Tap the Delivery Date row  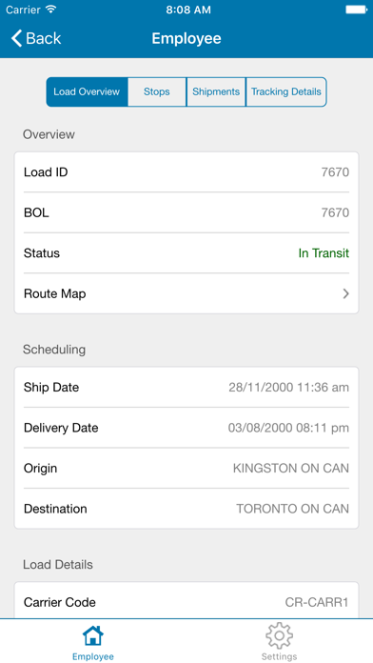tap(186, 428)
